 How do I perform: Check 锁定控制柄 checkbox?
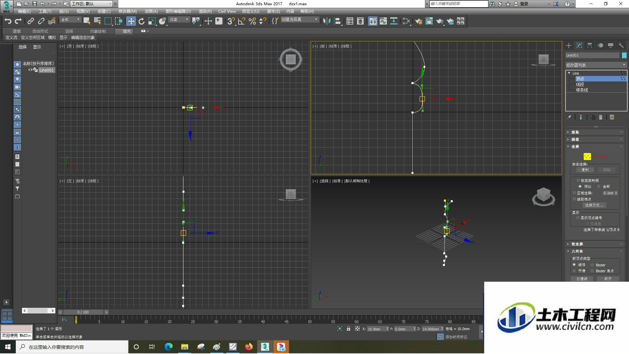tap(578, 180)
